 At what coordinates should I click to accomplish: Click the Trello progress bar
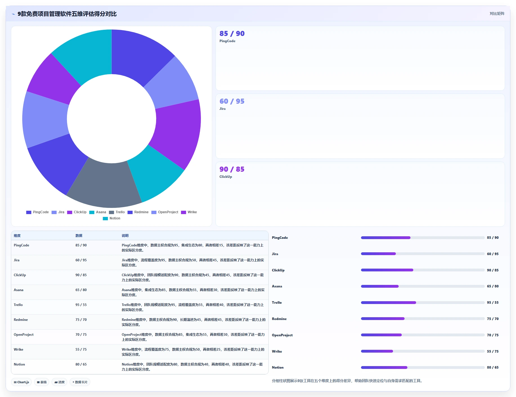[x=423, y=303]
